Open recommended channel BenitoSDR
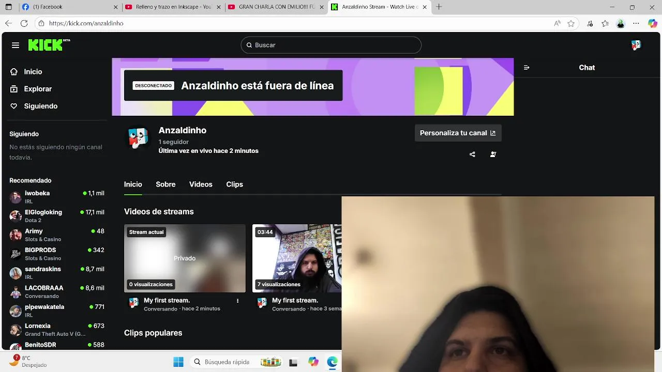 [x=57, y=345]
